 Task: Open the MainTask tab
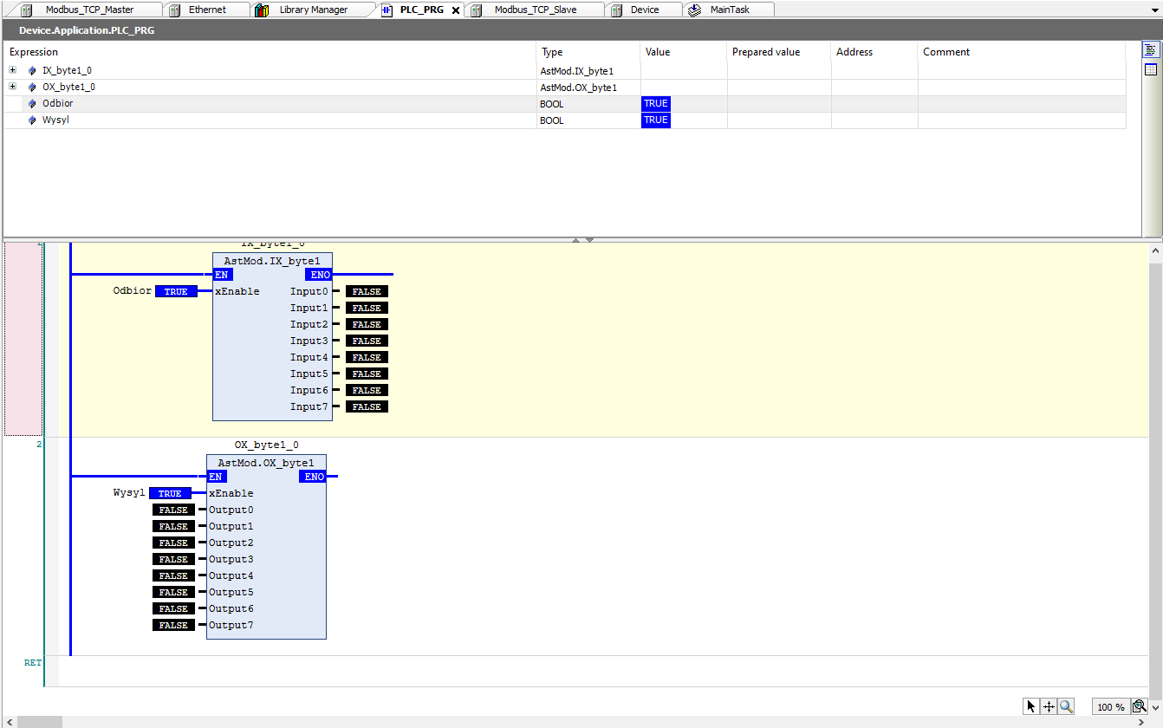730,10
